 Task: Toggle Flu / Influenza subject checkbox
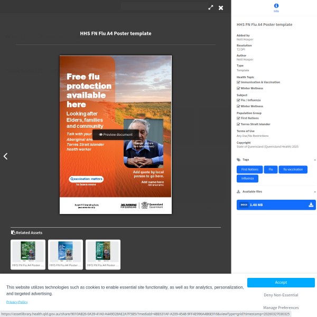point(238,100)
